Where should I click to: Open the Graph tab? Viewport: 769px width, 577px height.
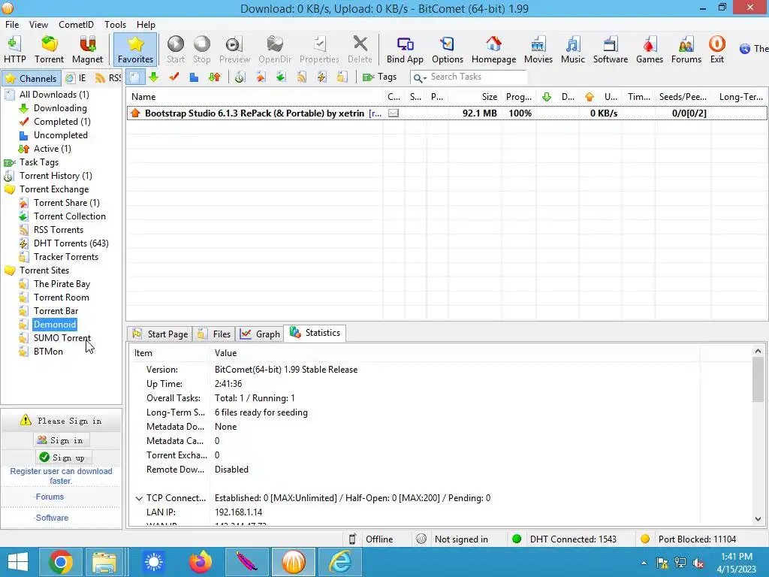click(x=261, y=334)
